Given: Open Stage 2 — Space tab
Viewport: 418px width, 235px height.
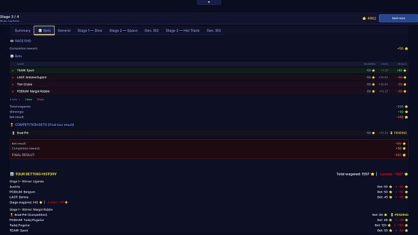Looking at the screenshot, I should [x=123, y=31].
